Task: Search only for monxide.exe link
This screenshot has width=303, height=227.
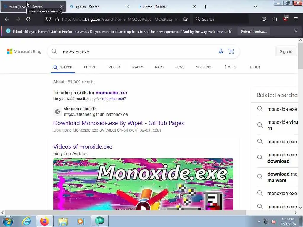Action: coord(114,99)
